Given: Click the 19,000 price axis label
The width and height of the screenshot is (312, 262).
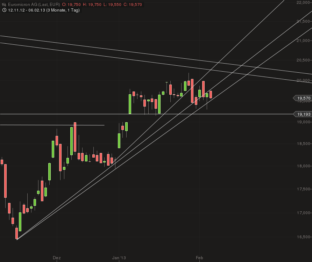Looking at the screenshot, I should (x=304, y=122).
